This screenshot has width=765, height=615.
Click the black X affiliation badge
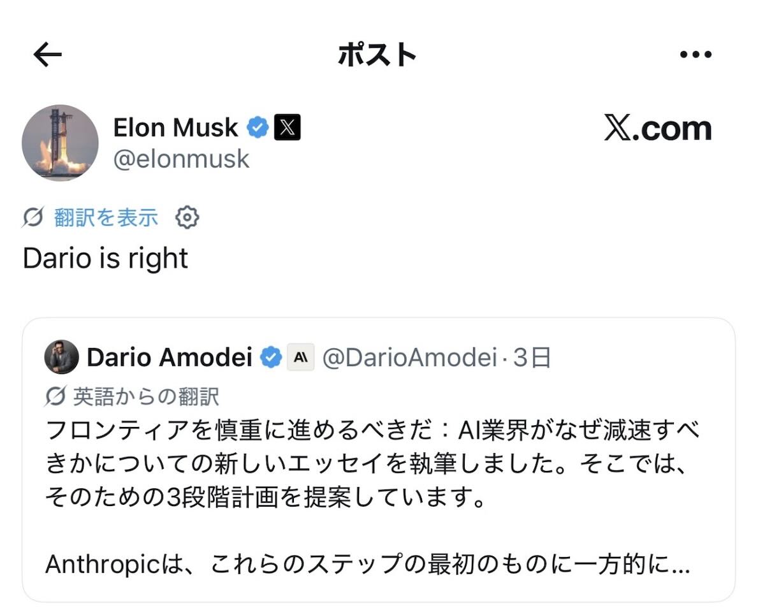(x=287, y=128)
